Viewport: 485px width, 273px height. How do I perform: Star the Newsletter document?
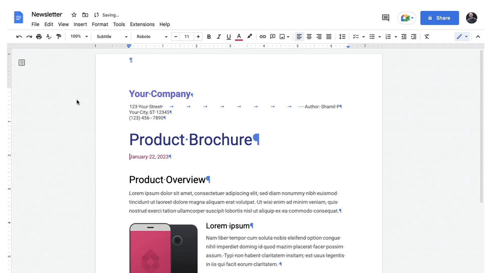pyautogui.click(x=74, y=15)
